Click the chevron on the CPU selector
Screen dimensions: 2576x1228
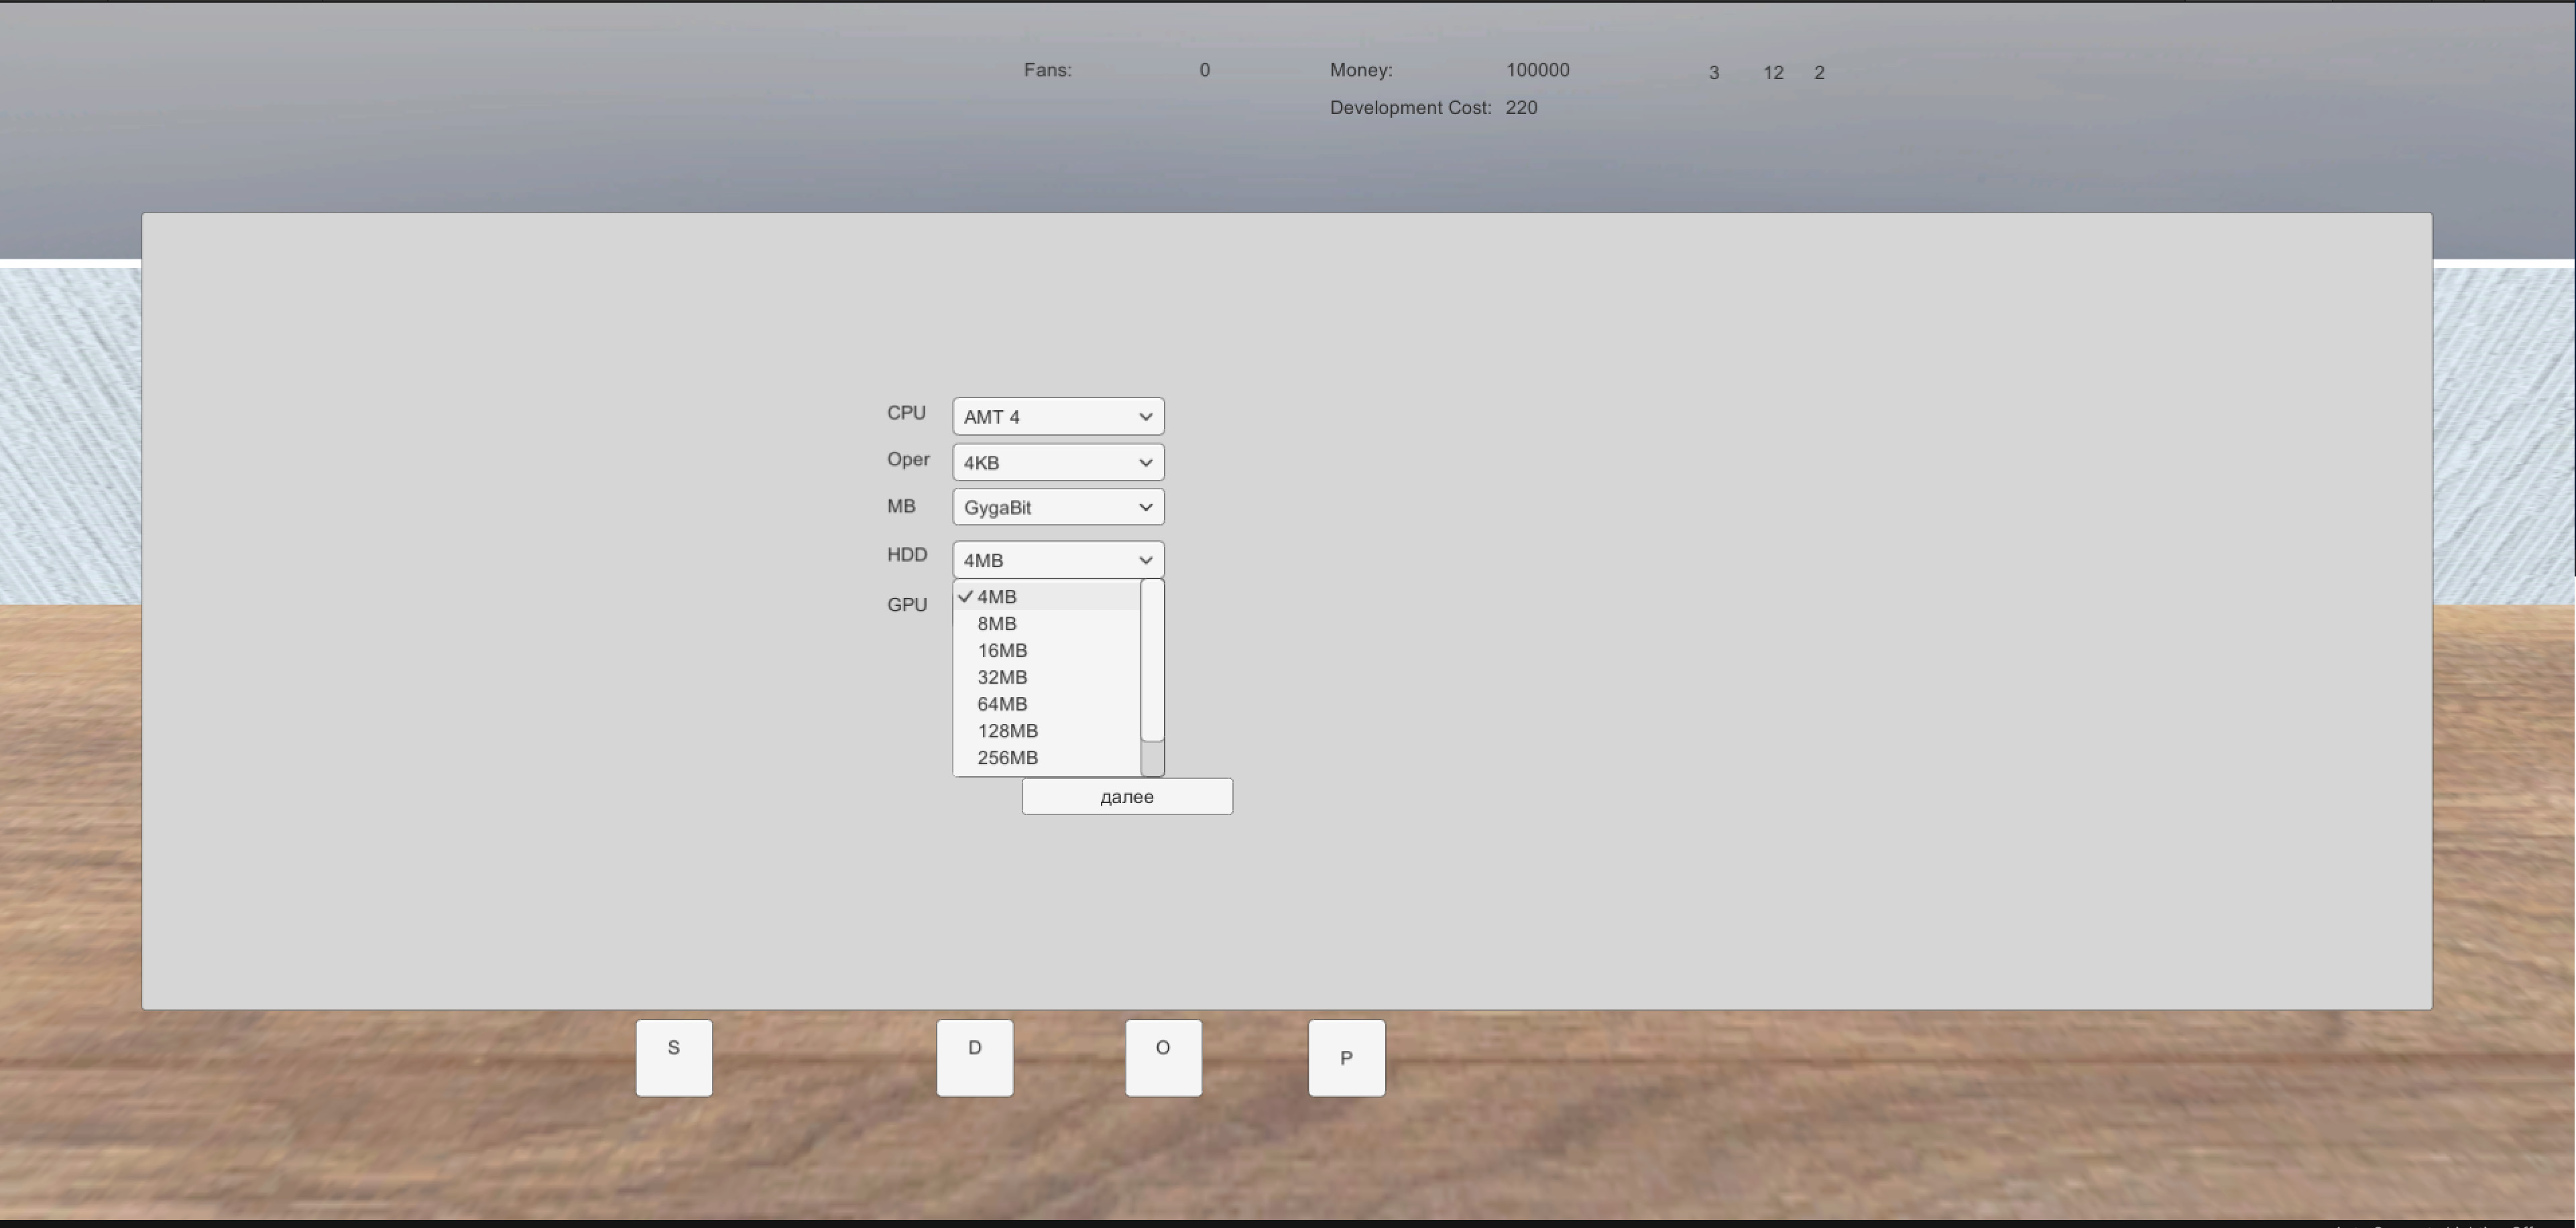point(1145,416)
